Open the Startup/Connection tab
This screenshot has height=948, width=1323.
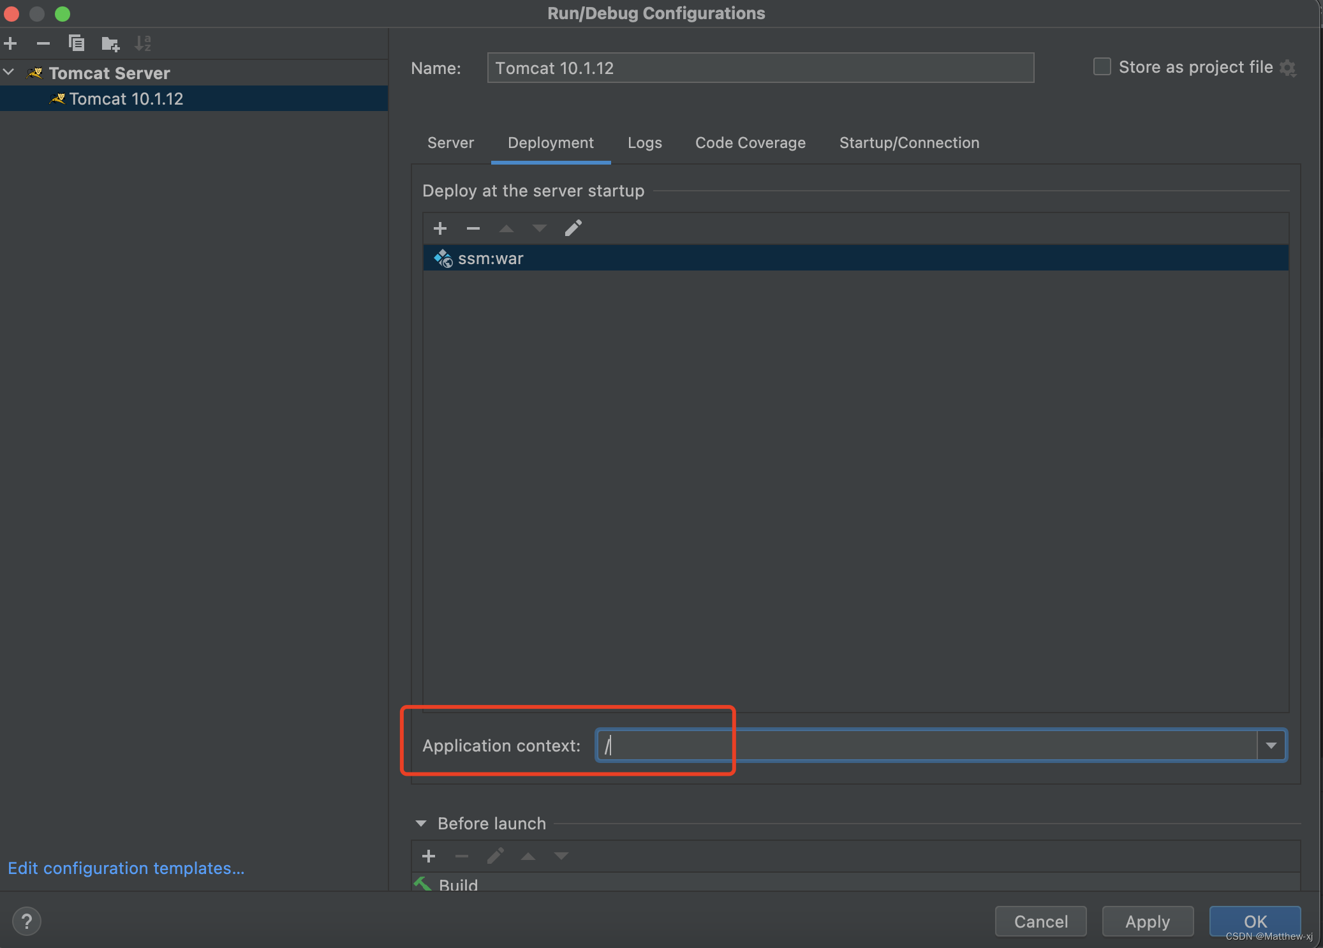point(909,143)
